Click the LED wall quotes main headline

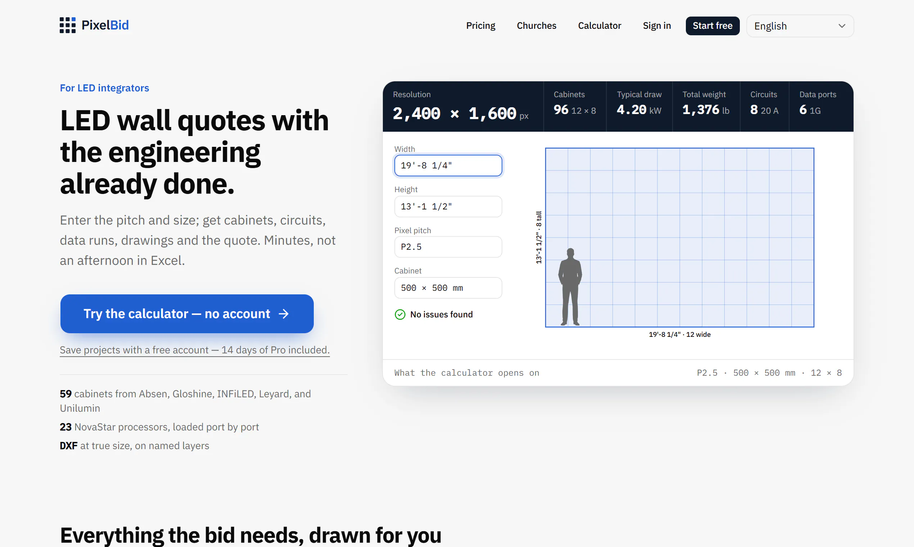[x=194, y=152]
